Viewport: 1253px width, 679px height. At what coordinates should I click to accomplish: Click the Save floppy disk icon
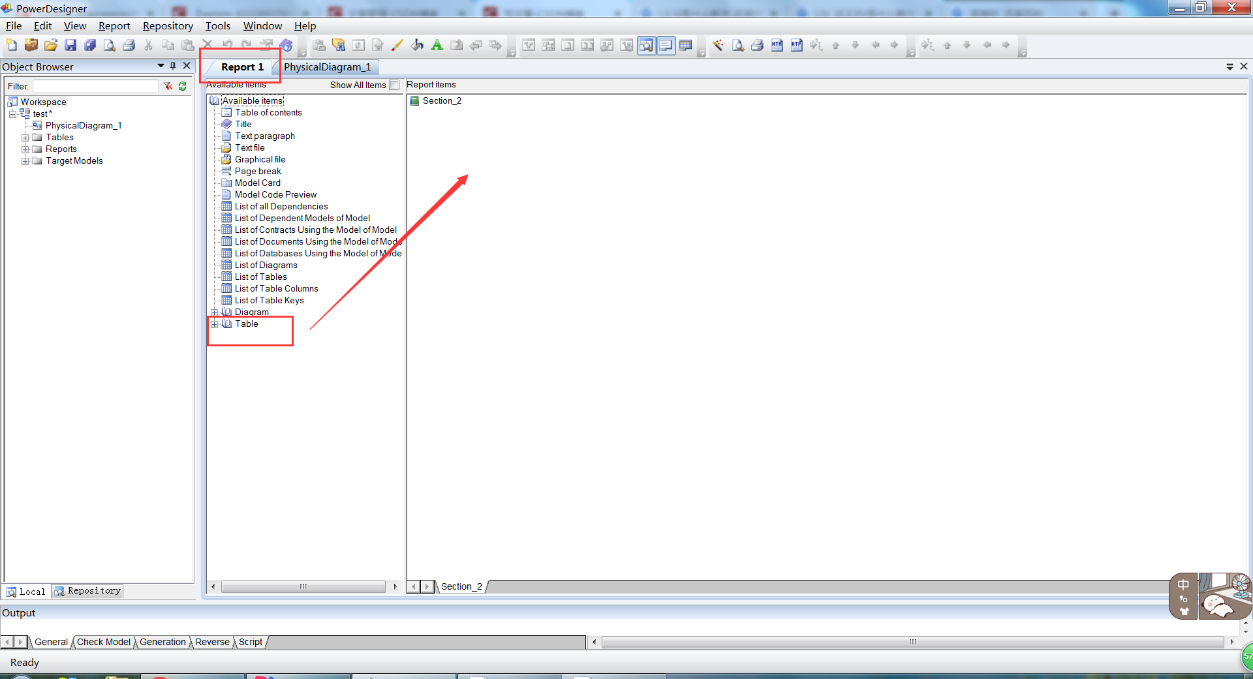70,45
